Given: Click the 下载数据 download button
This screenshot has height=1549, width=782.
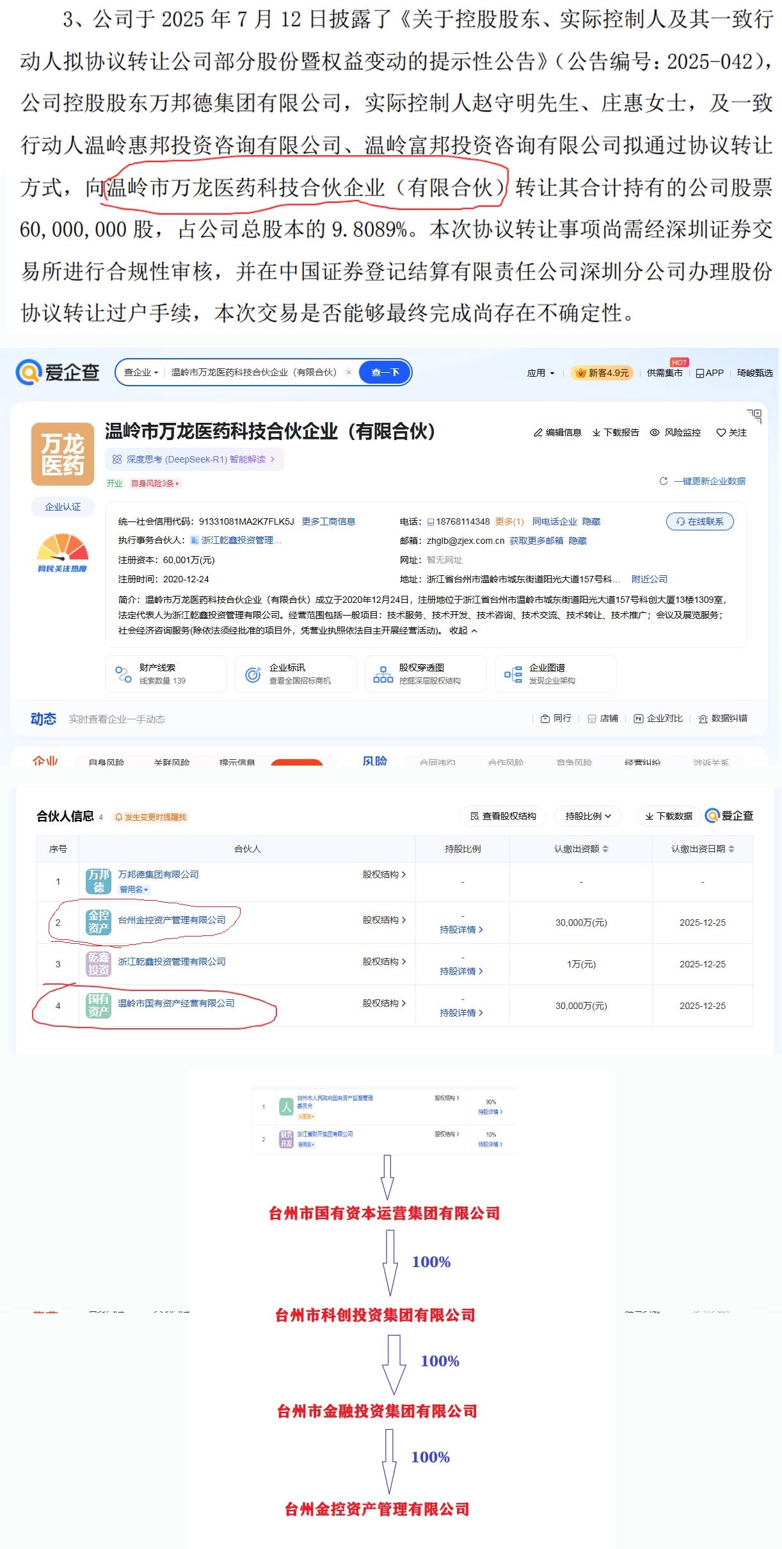Looking at the screenshot, I should (669, 816).
